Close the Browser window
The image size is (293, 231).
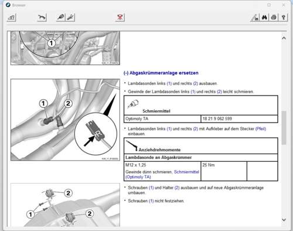tap(284, 5)
